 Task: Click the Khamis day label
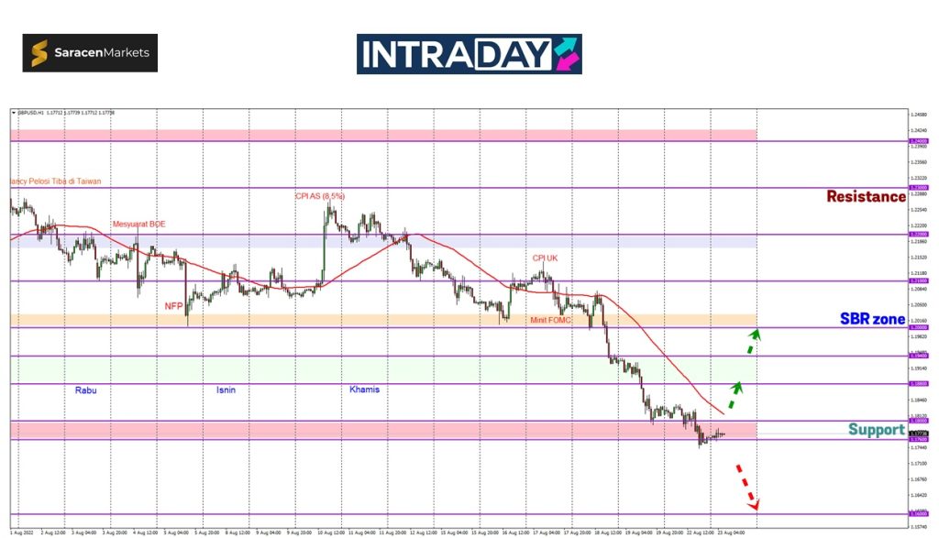pyautogui.click(x=364, y=390)
